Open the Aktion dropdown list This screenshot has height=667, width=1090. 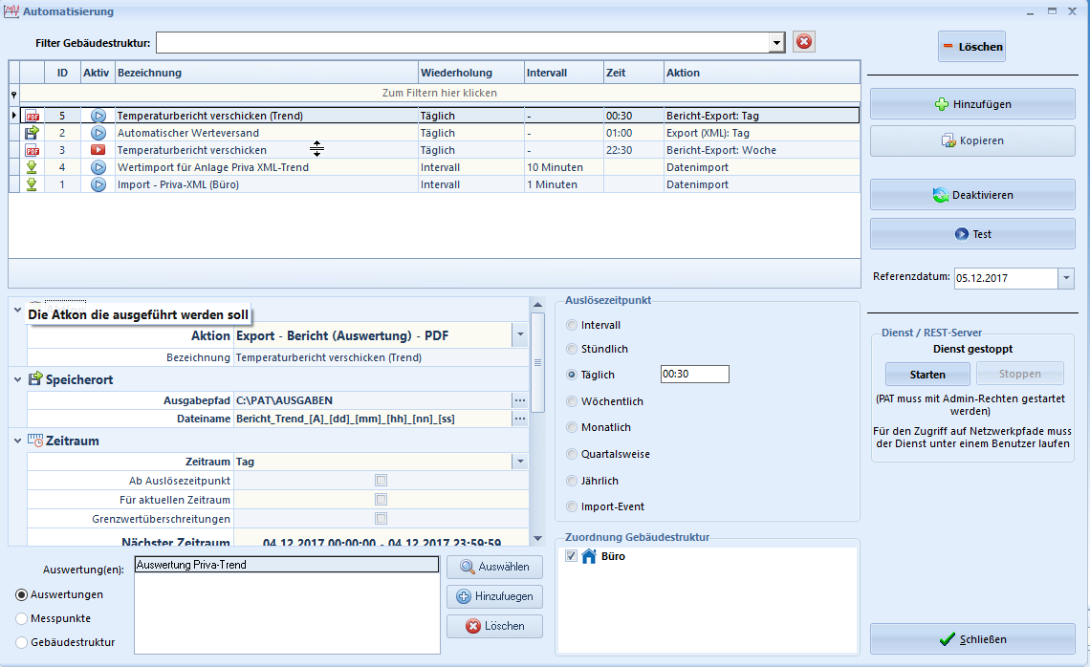click(x=520, y=335)
